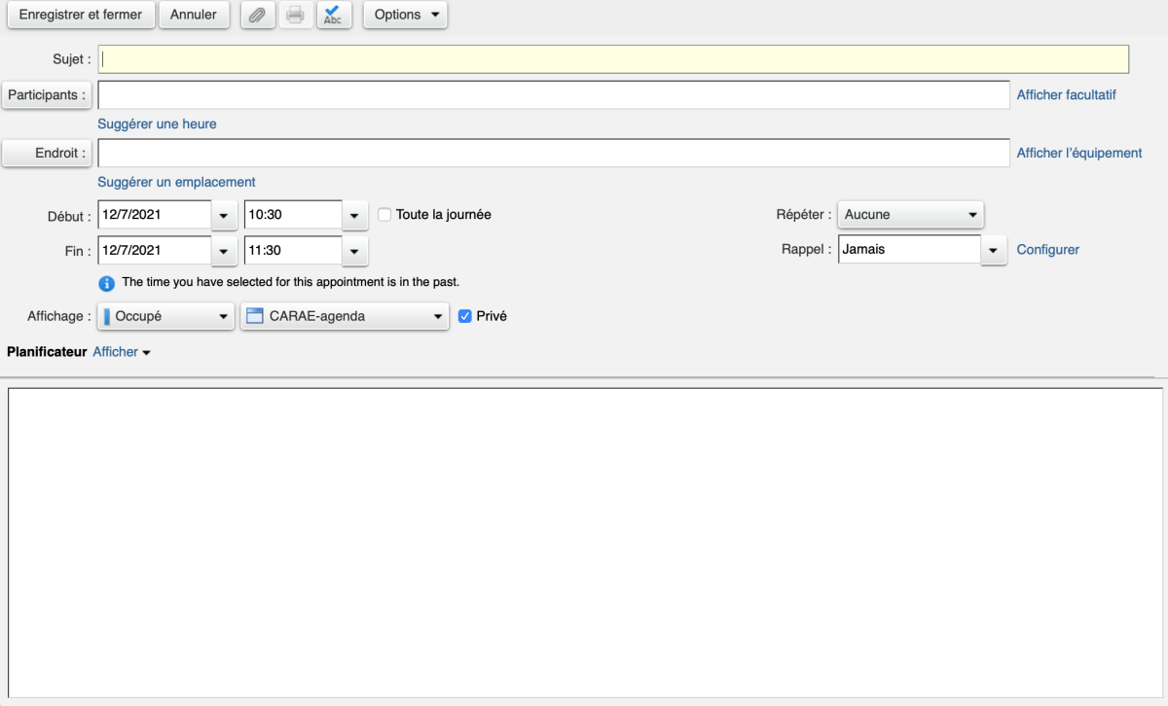This screenshot has width=1168, height=706.
Task: Open the Fin date picker arrow
Action: [x=225, y=250]
